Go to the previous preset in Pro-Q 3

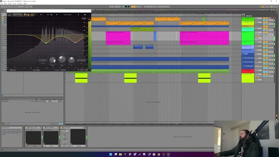57,15
